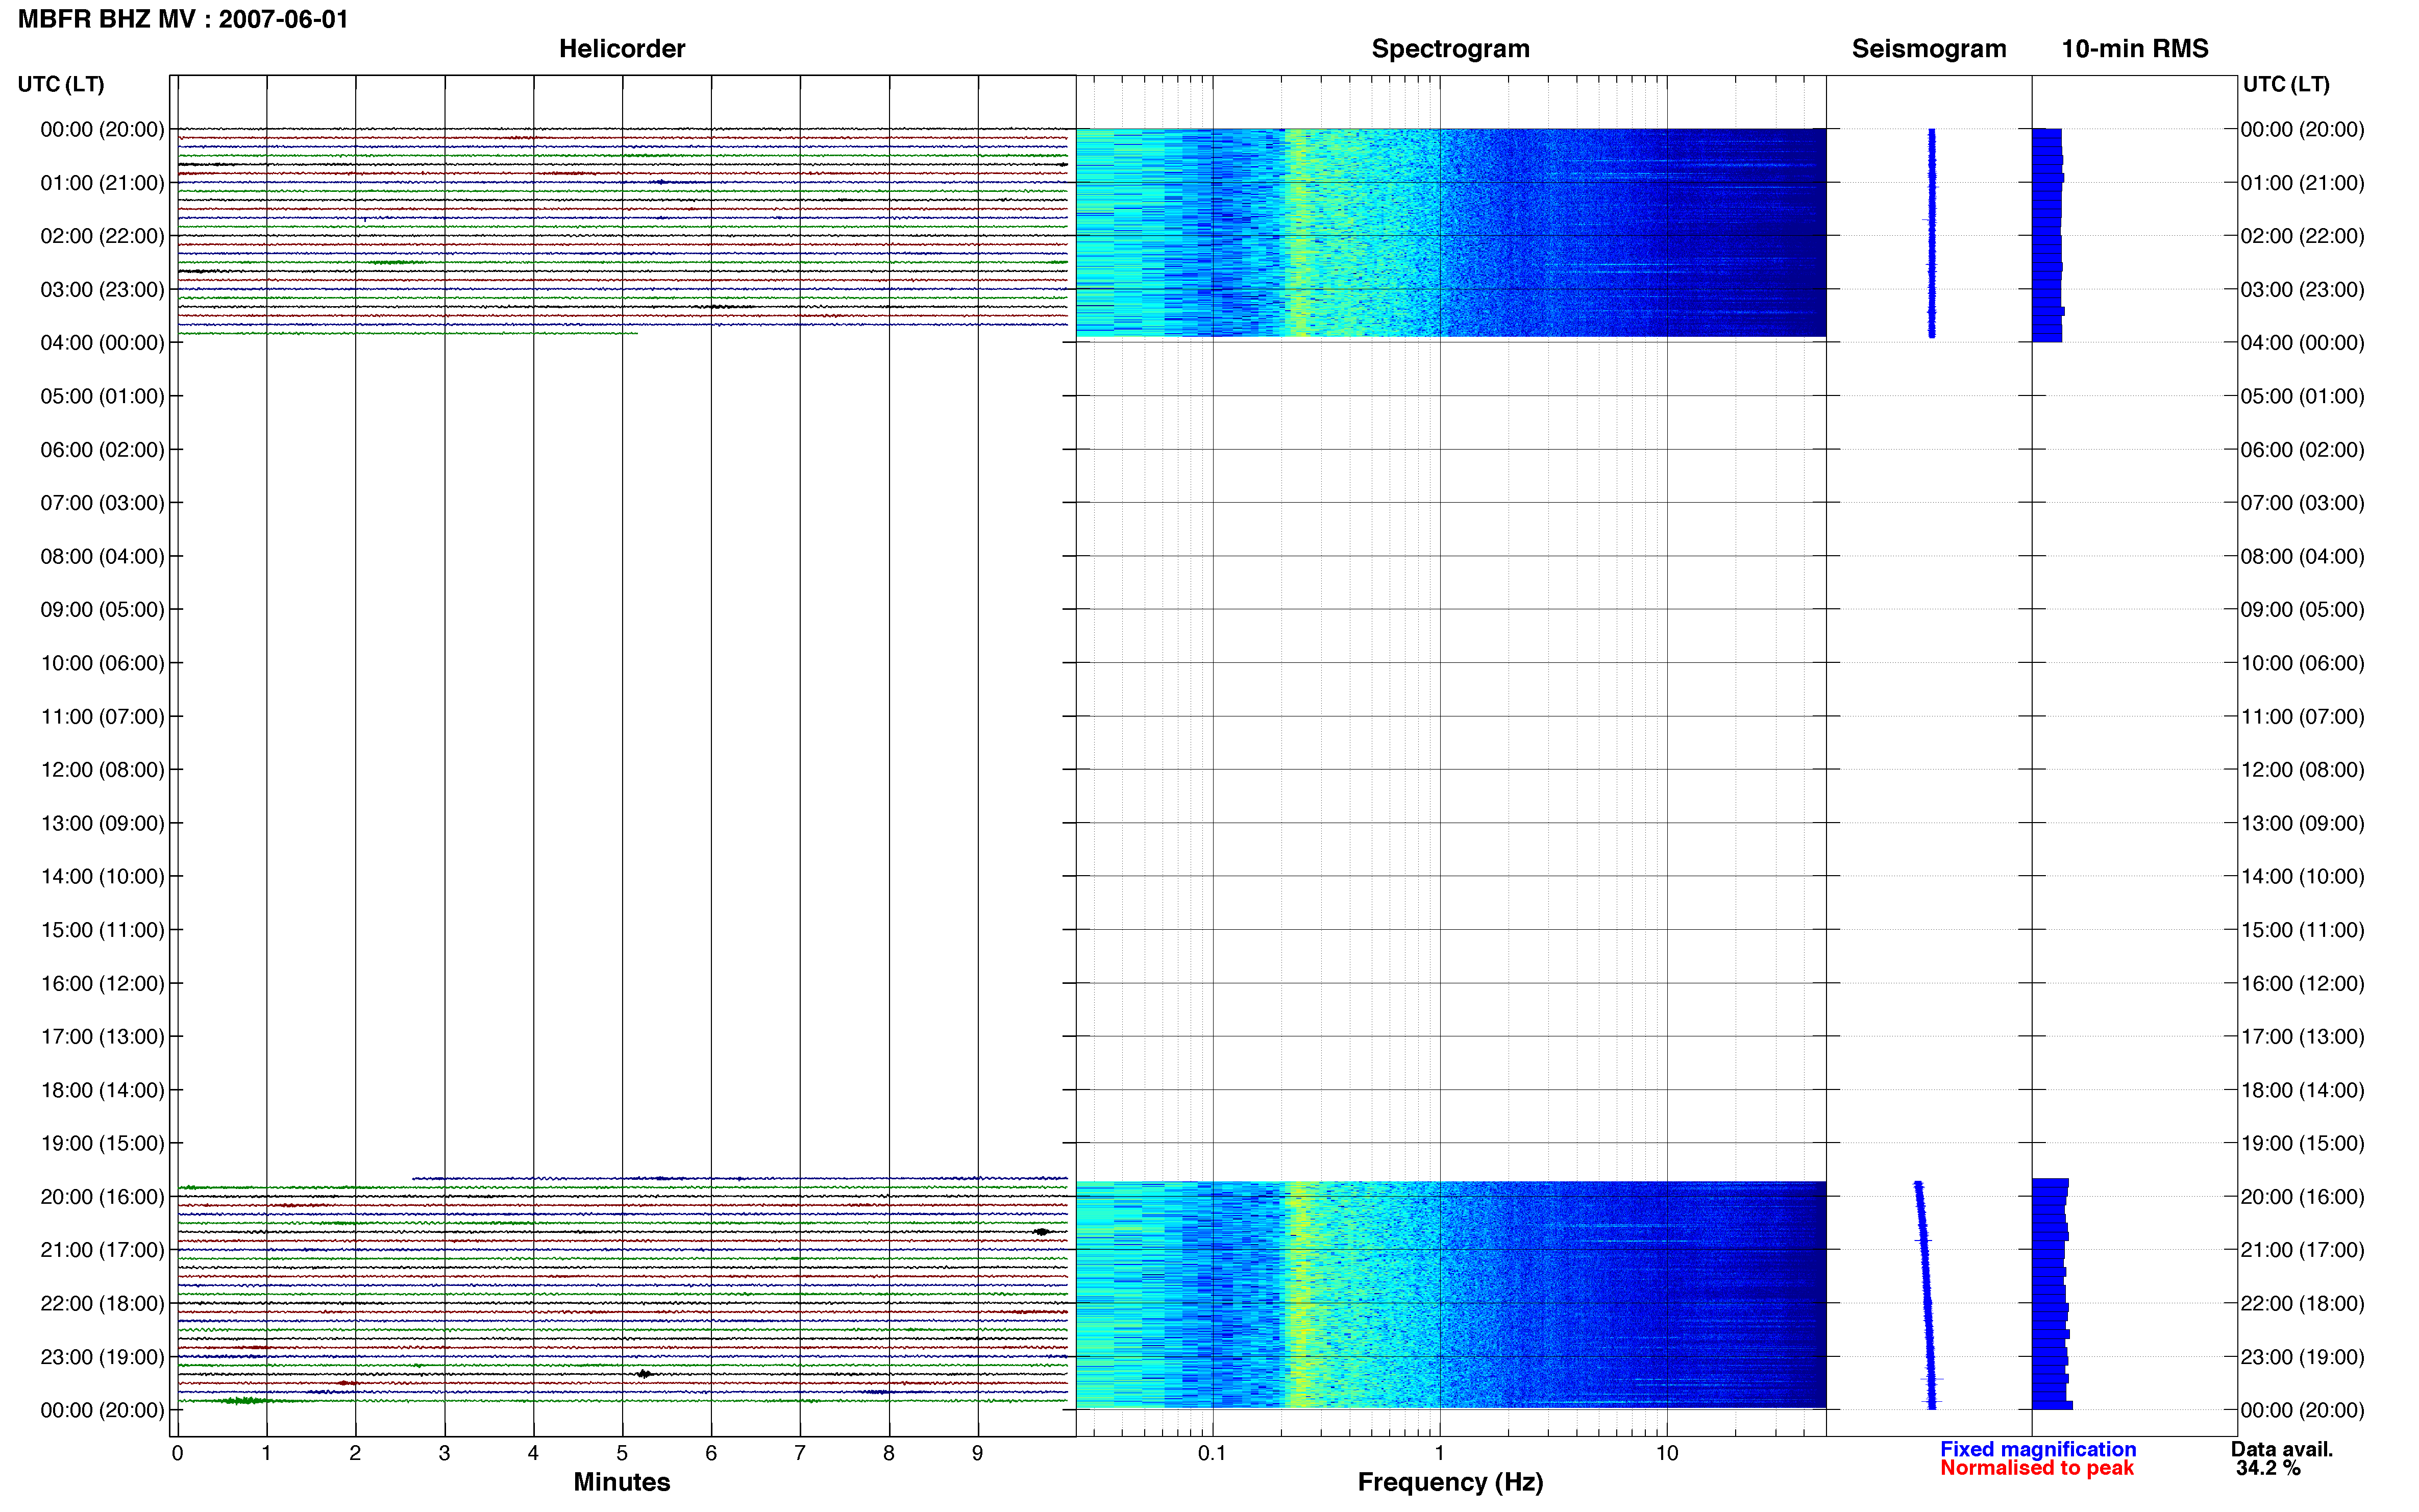Click left time label '04:00 (00:00)'
This screenshot has height=1512, width=2419.
[x=102, y=343]
